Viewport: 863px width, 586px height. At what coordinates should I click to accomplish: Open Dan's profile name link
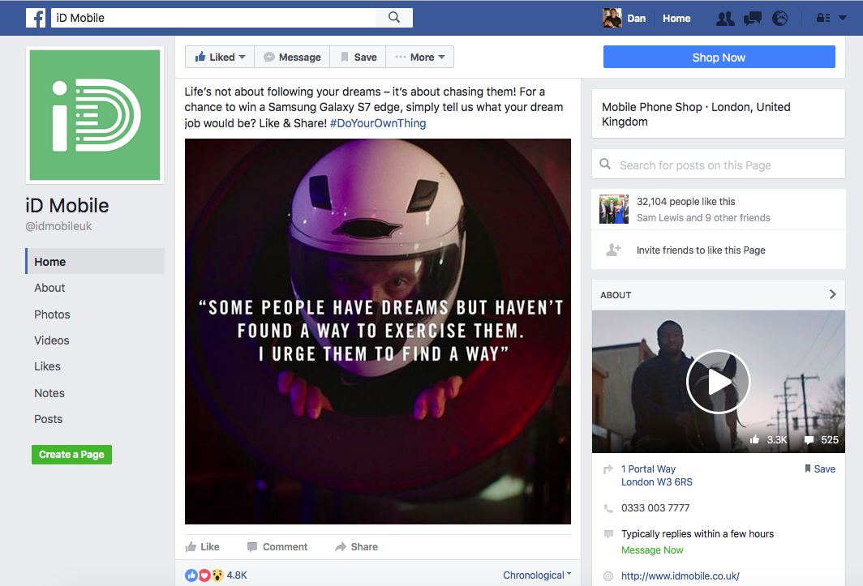(x=636, y=18)
